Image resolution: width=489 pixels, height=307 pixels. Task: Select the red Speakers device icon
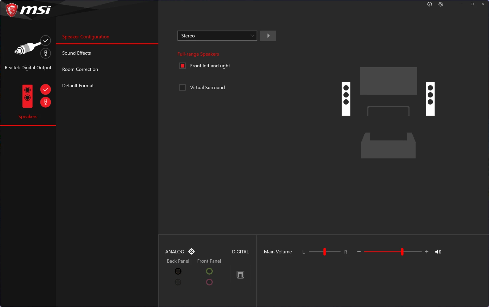click(28, 96)
